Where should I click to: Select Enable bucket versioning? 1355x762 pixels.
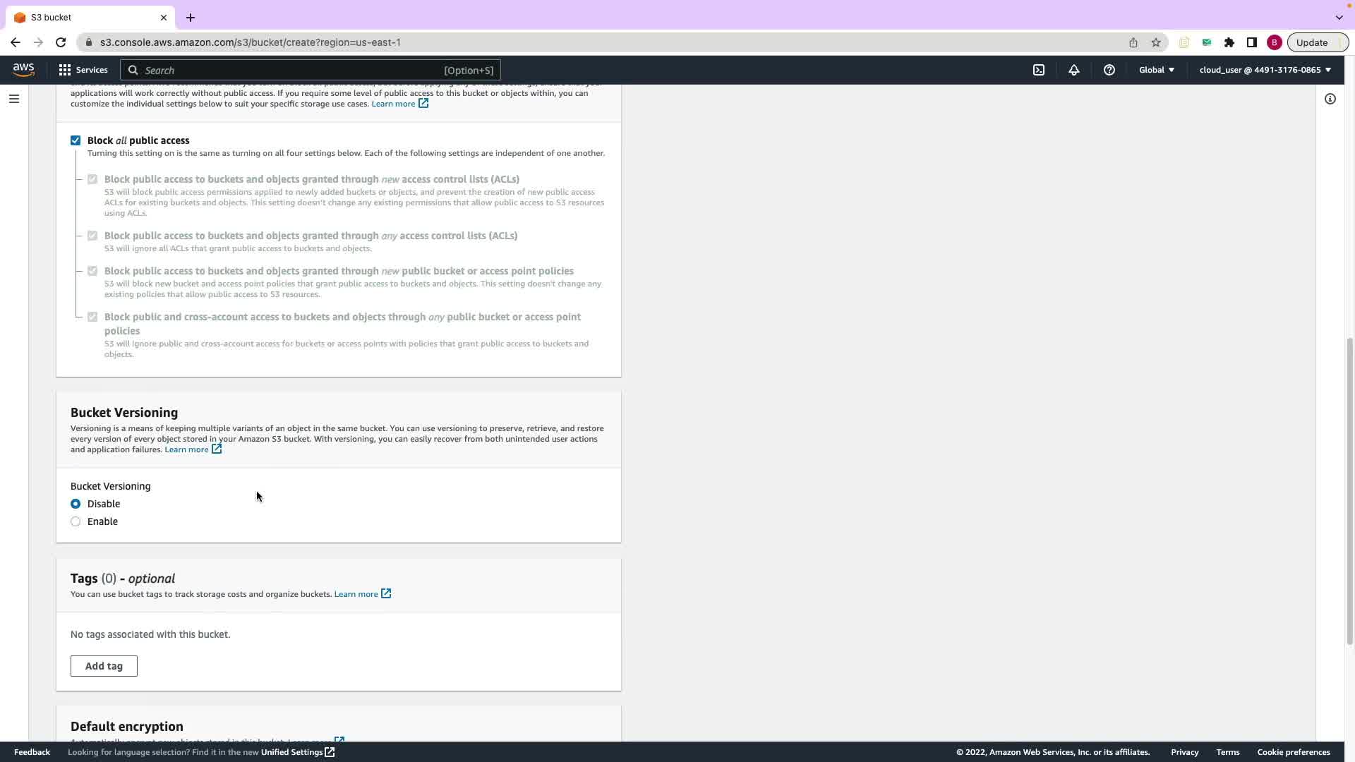(76, 521)
